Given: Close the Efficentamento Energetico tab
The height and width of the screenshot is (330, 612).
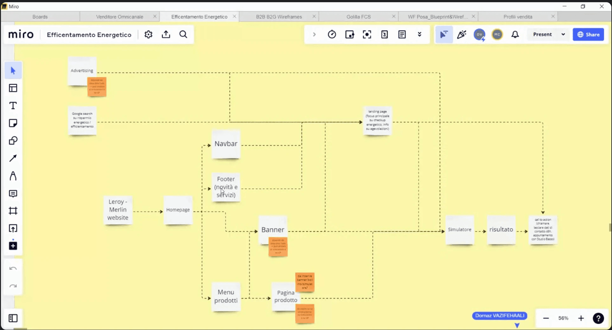Looking at the screenshot, I should tap(234, 16).
